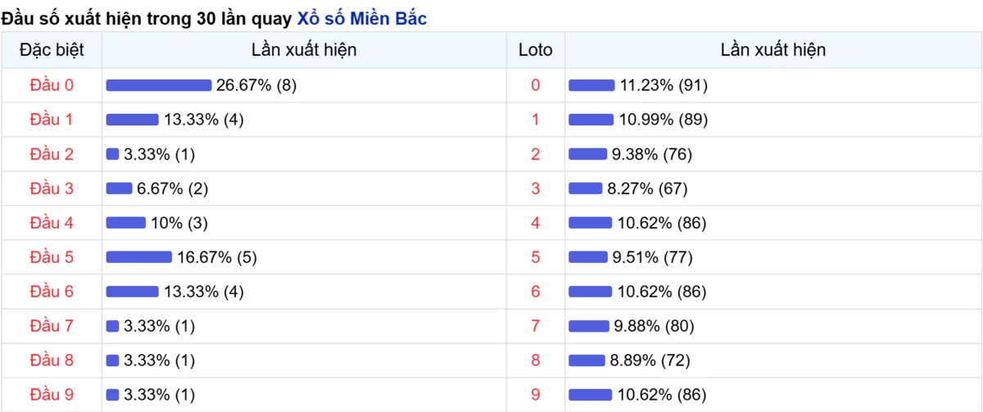The width and height of the screenshot is (983, 412).
Task: Click the right Lần xuất hiện header
Action: 773,50
